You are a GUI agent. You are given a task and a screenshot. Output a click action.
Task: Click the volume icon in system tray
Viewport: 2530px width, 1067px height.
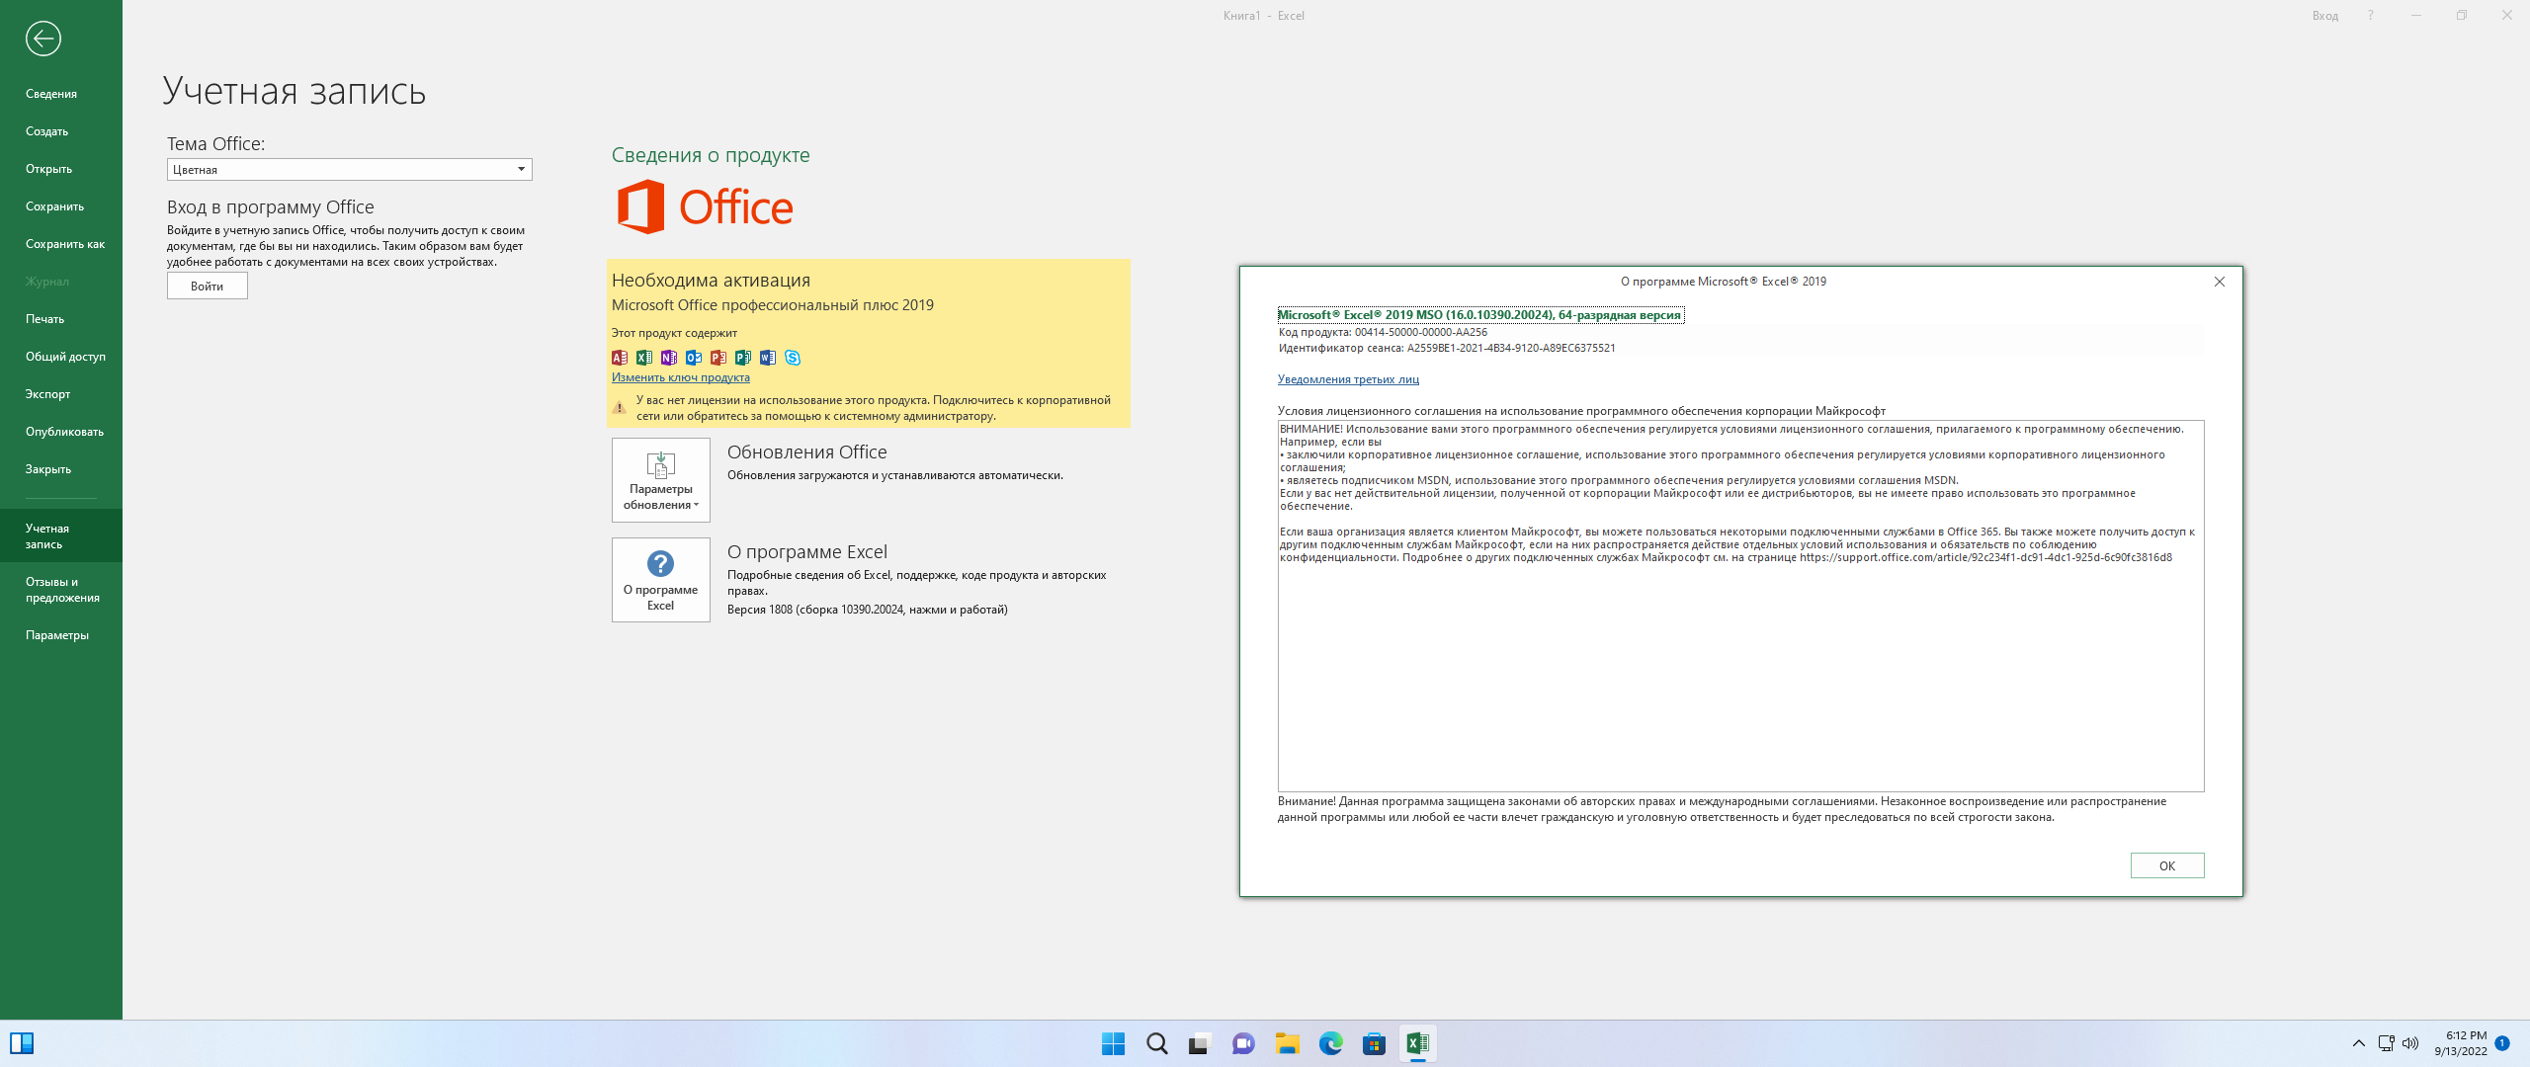tap(2410, 1043)
